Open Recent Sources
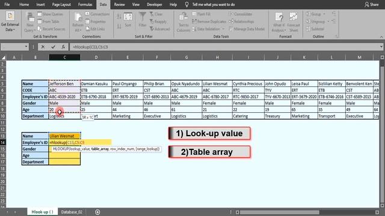Image resolution: width=385 pixels, height=216 pixels. (51, 29)
